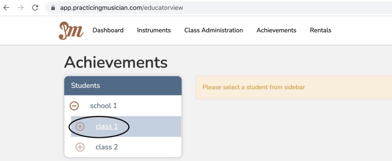Screen dimensions: 392x161
Task: Open the Dashboard menu item
Action: pos(108,30)
